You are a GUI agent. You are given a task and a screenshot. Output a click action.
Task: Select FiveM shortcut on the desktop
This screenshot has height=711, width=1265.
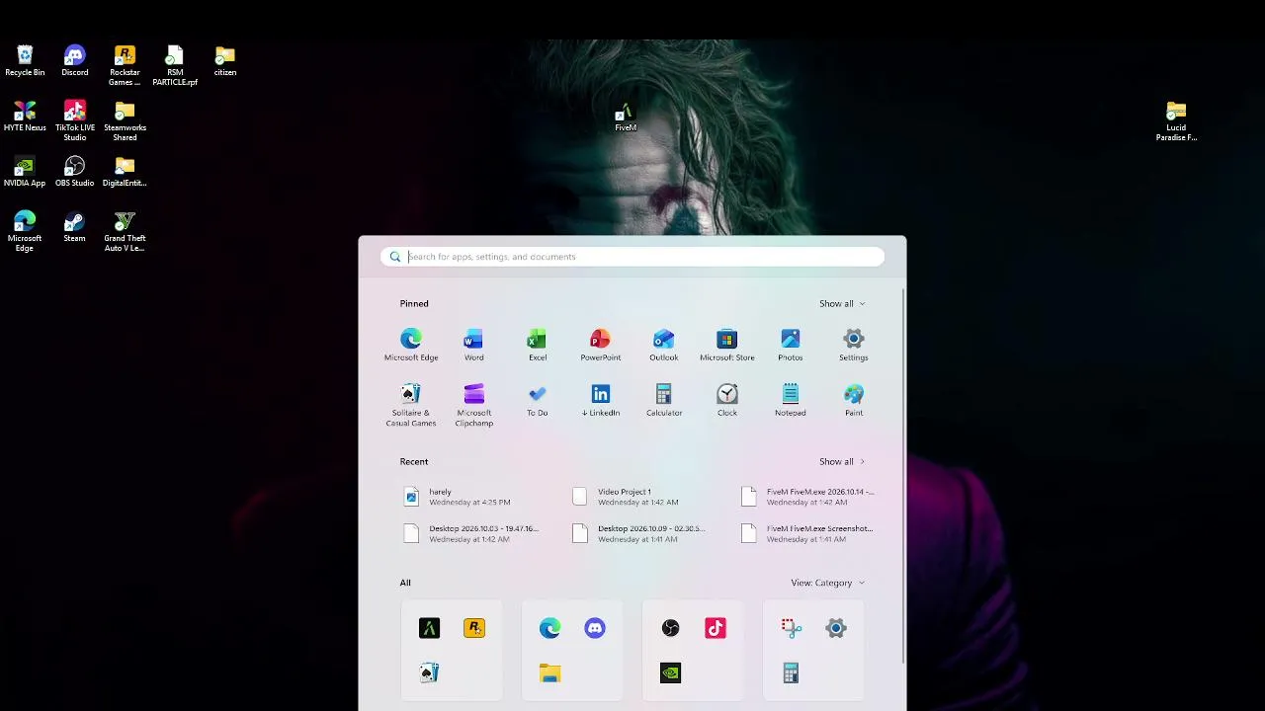pos(626,118)
